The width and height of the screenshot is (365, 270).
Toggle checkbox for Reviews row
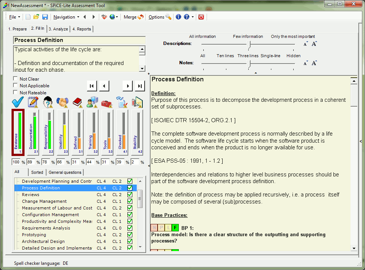click(x=130, y=195)
